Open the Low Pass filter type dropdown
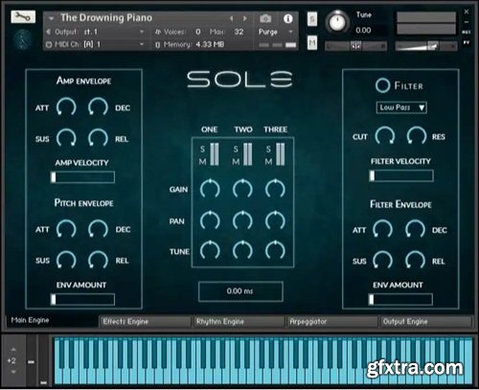Image resolution: width=479 pixels, height=390 pixels. tap(401, 107)
